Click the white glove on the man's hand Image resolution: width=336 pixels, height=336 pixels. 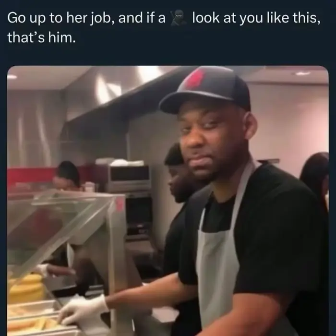(x=84, y=310)
